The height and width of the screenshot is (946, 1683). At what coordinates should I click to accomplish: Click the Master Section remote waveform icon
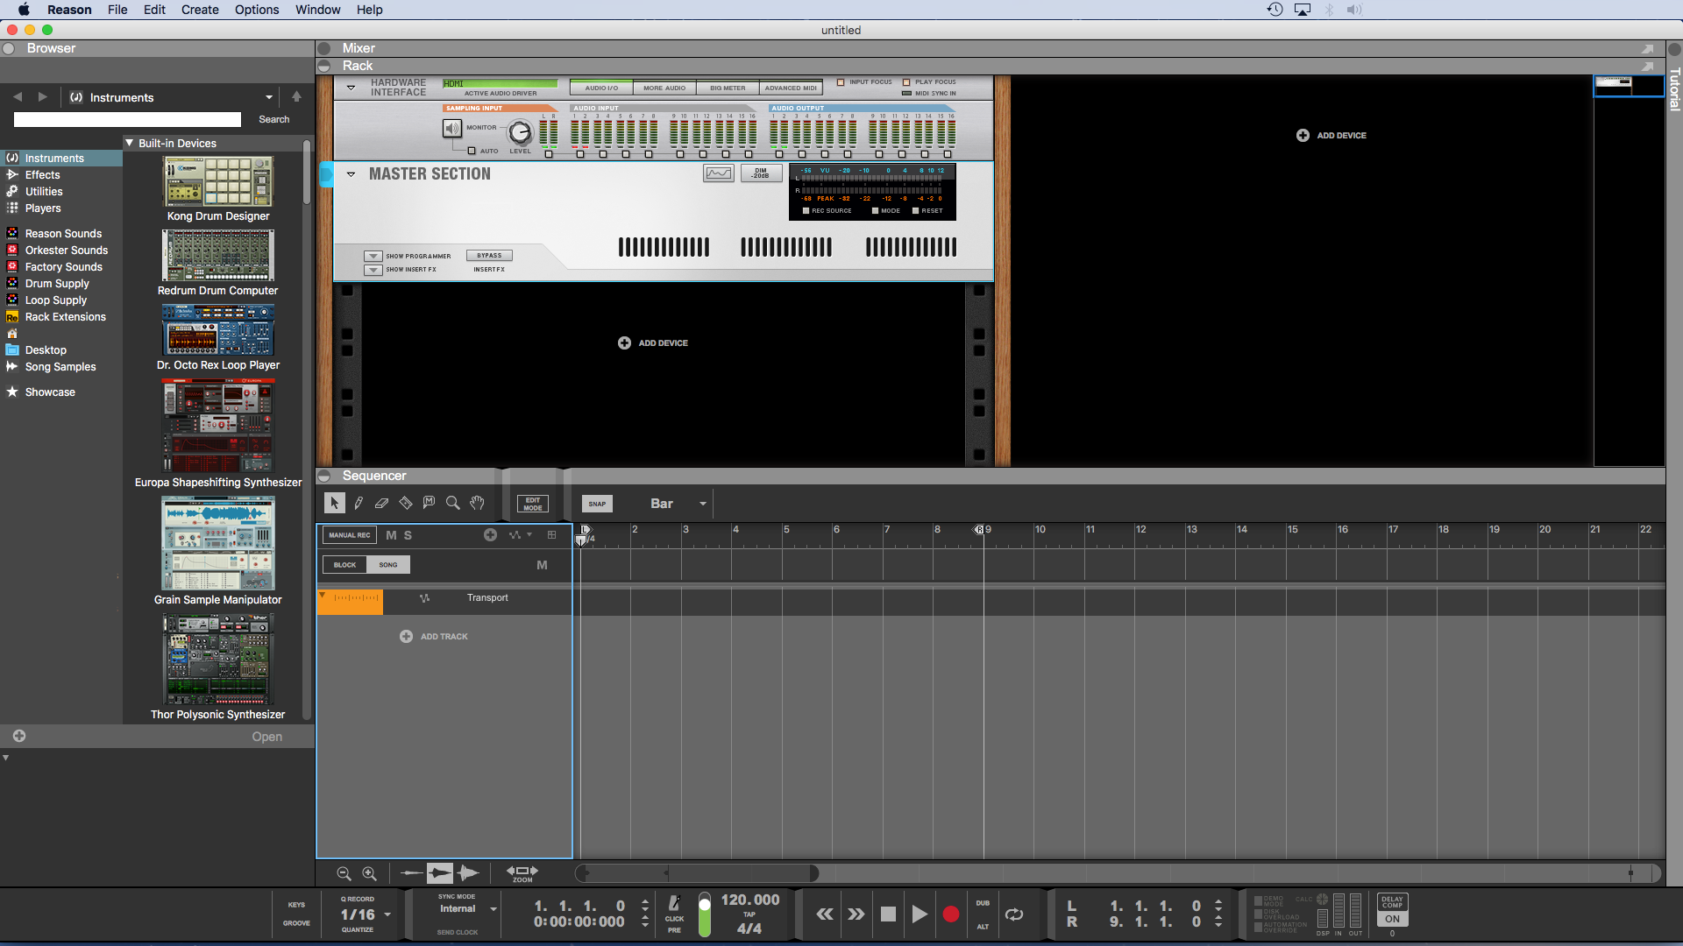click(x=719, y=173)
